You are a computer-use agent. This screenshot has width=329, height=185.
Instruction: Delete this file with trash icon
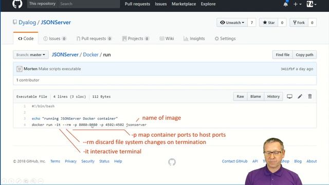pyautogui.click(x=310, y=97)
